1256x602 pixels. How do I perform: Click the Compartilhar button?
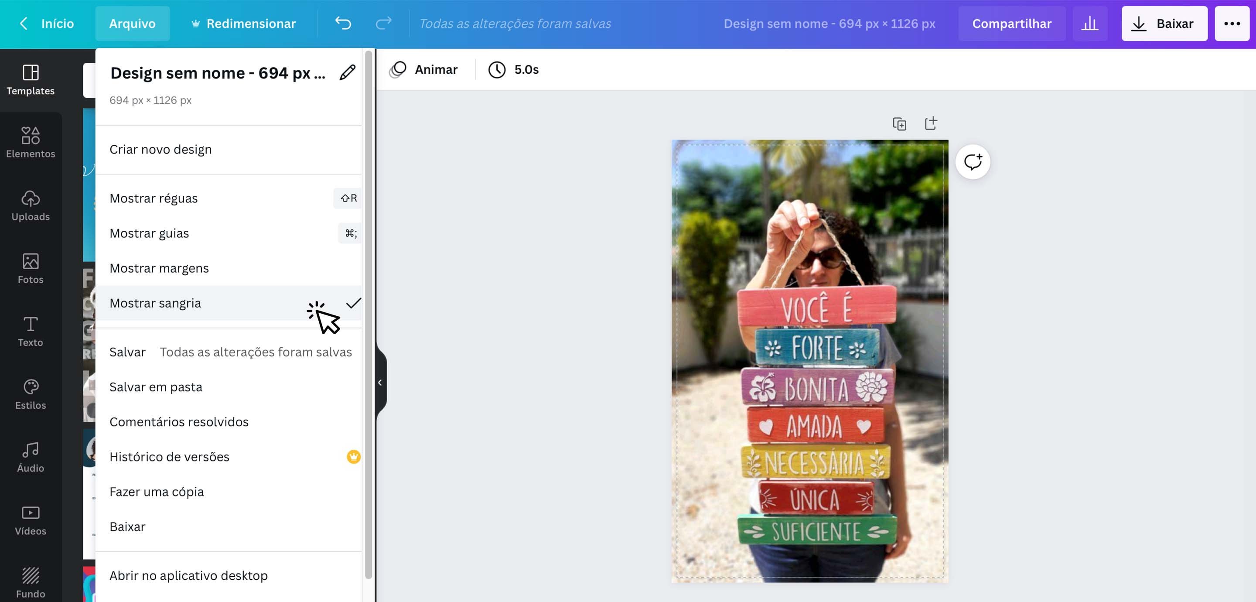click(x=1012, y=23)
